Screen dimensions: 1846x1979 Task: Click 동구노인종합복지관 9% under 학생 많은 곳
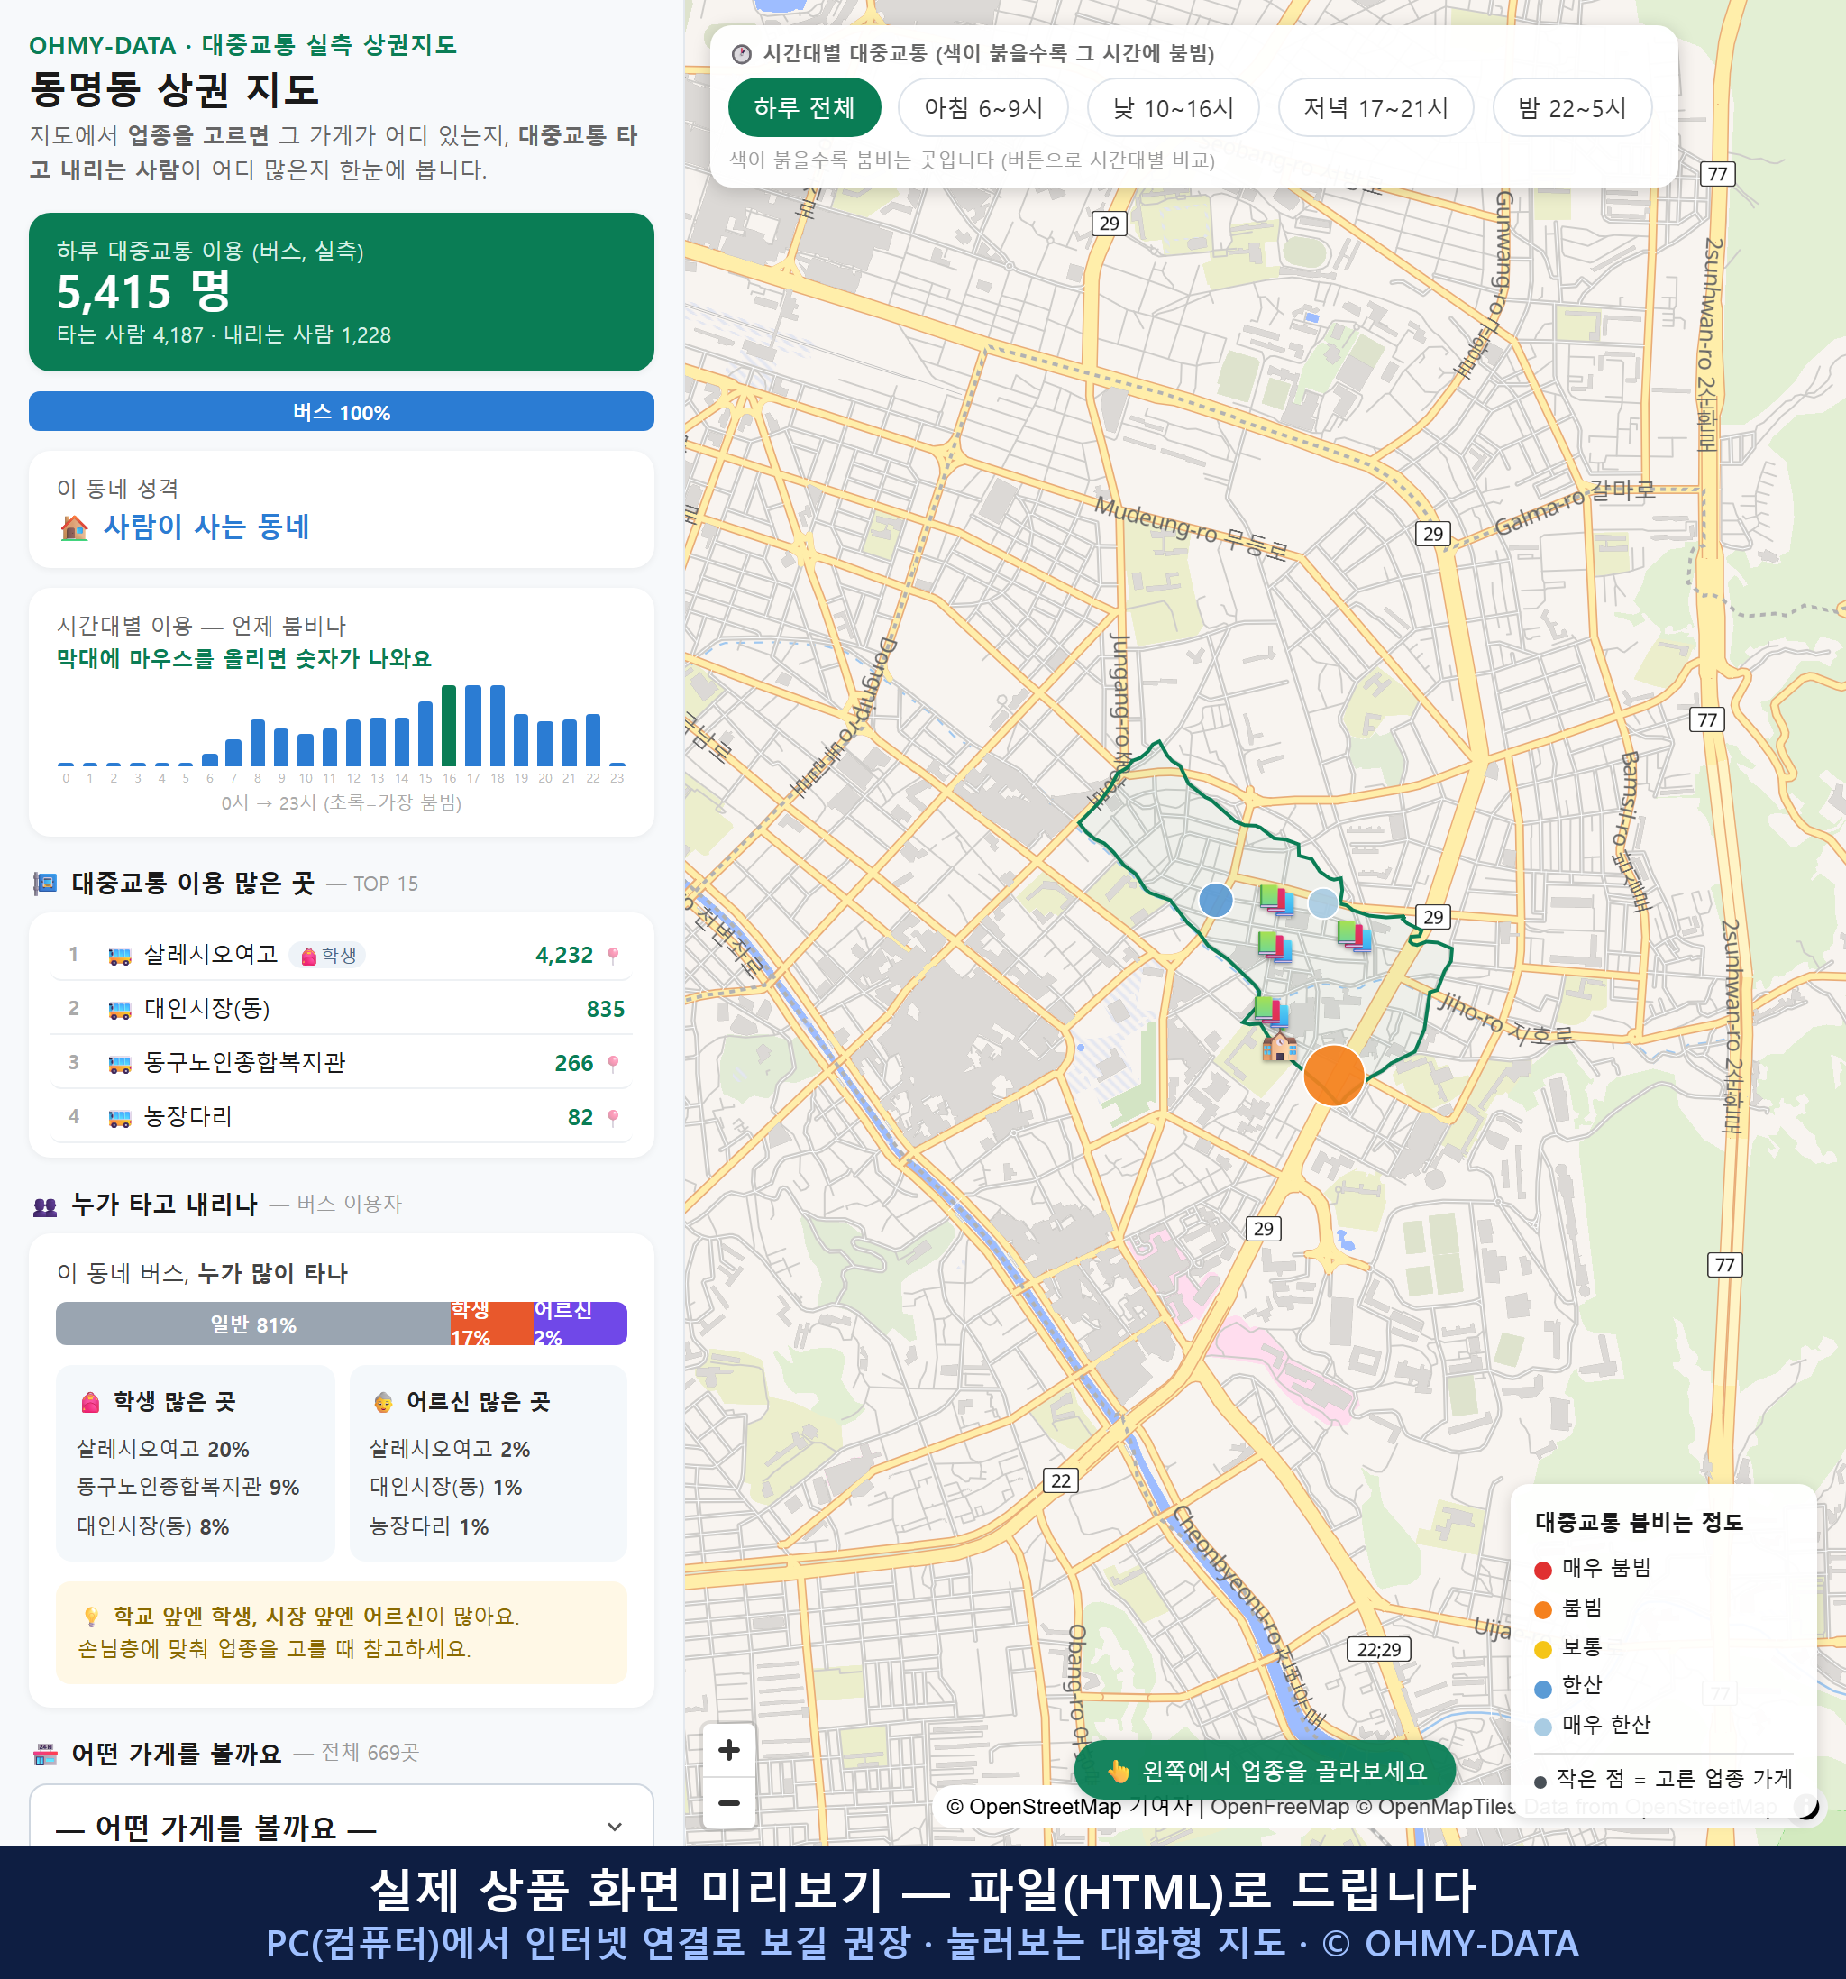click(x=188, y=1486)
